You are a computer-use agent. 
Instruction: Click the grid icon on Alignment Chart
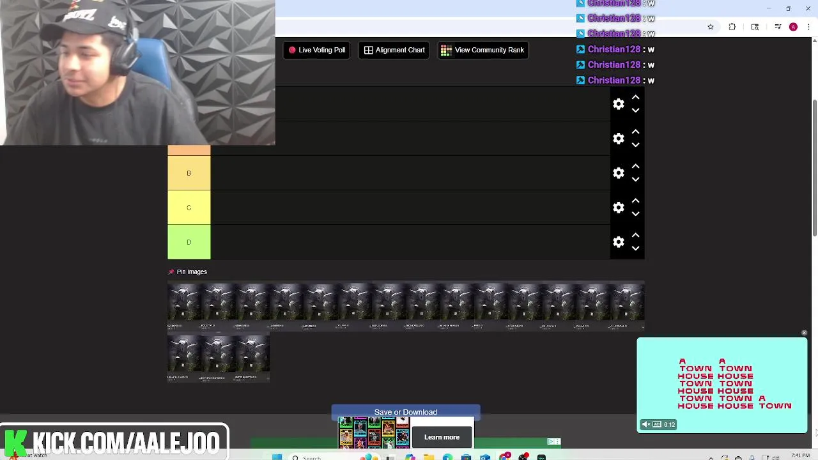coord(368,50)
